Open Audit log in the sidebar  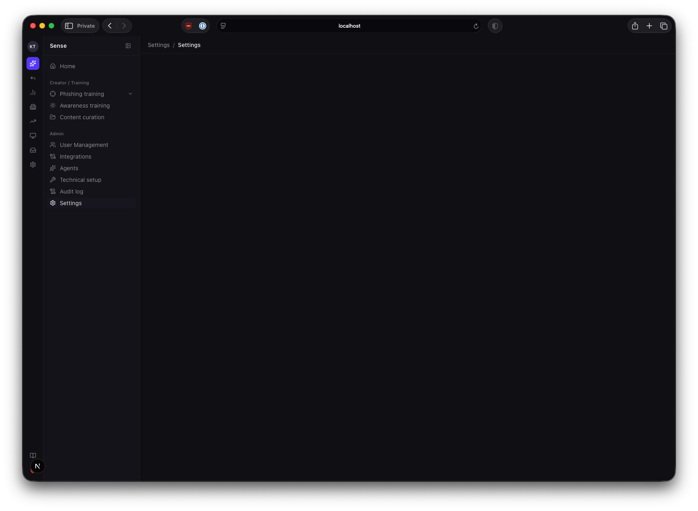71,191
